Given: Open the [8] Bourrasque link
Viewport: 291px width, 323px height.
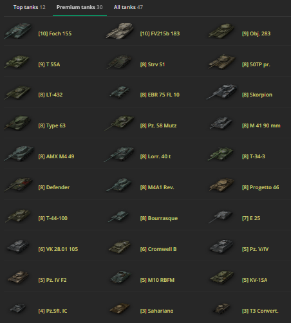Looking at the screenshot, I should click(x=159, y=218).
